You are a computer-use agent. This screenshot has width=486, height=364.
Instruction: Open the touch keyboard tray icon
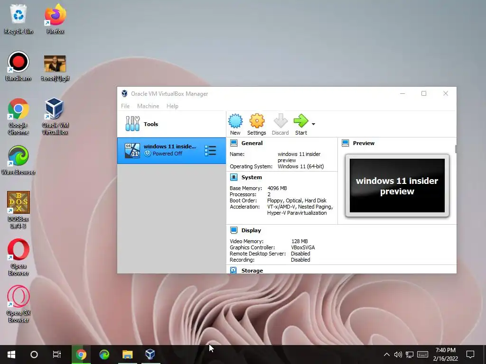click(422, 355)
